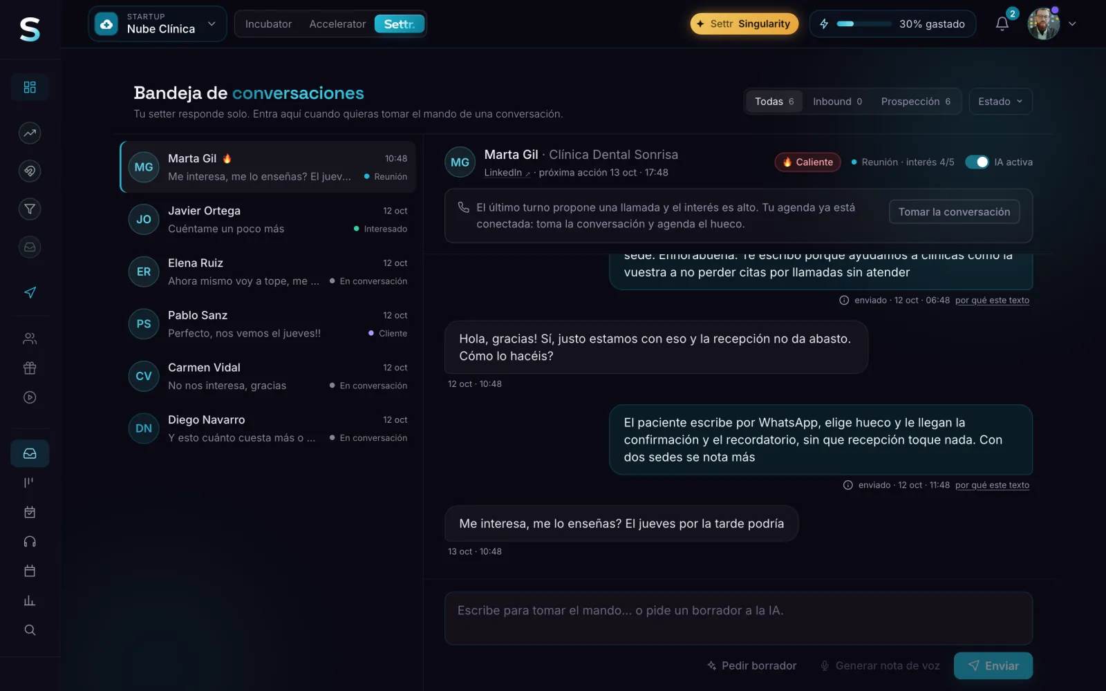Viewport: 1106px width, 691px height.
Task: Click the play circle icon in sidebar
Action: (30, 397)
